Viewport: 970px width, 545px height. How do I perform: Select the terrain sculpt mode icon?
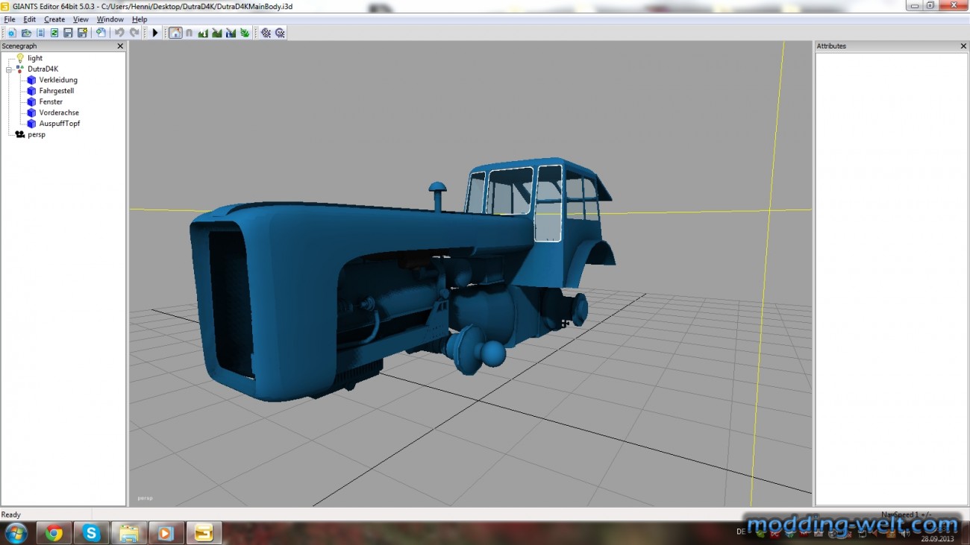pyautogui.click(x=203, y=33)
